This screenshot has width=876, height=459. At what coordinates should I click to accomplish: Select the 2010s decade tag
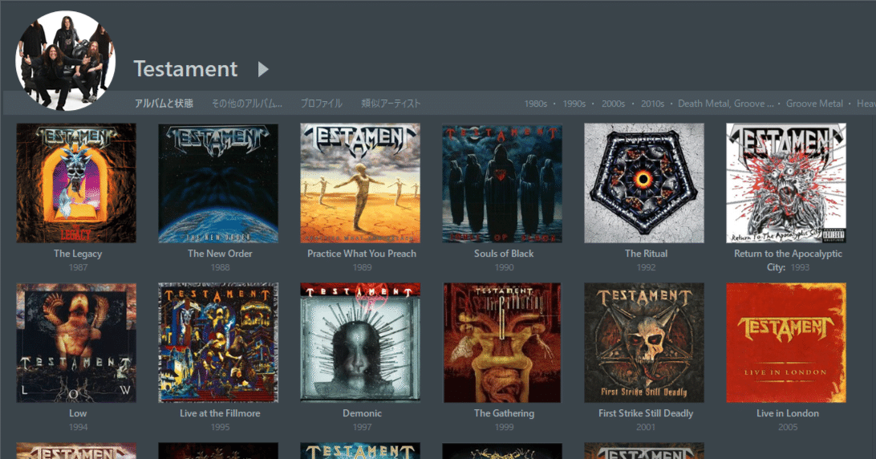652,104
